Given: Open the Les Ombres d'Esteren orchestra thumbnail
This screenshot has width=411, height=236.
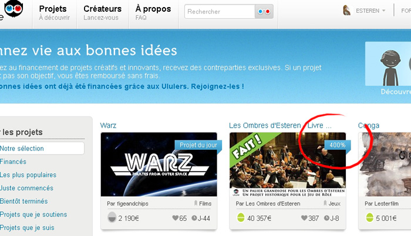Looking at the screenshot, I should click(x=288, y=165).
